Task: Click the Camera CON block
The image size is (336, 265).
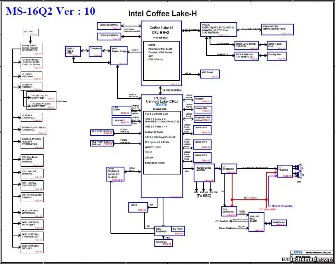Action: [203, 110]
